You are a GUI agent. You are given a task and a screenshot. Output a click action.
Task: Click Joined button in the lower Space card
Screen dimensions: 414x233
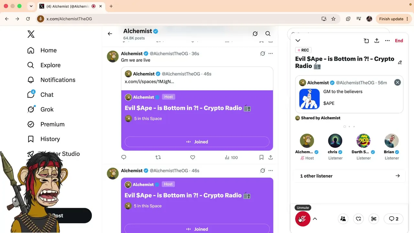(197, 229)
